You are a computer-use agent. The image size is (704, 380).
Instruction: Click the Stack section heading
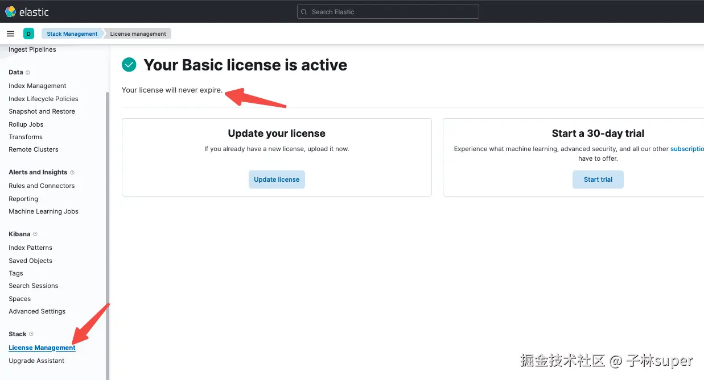tap(18, 334)
